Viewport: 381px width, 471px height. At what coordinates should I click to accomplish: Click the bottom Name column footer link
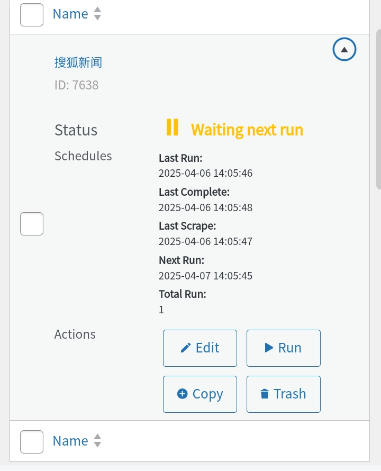(x=70, y=441)
